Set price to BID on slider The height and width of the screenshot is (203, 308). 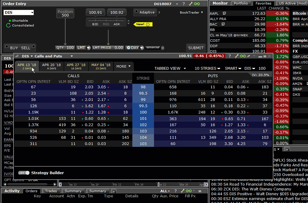pos(95,24)
